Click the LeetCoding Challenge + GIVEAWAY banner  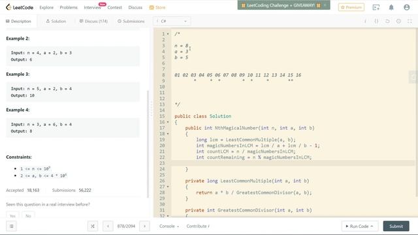[280, 5]
